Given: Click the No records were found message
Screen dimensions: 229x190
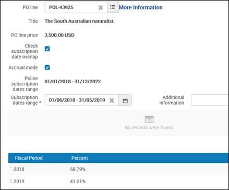Looking at the screenshot, I should [149, 128].
